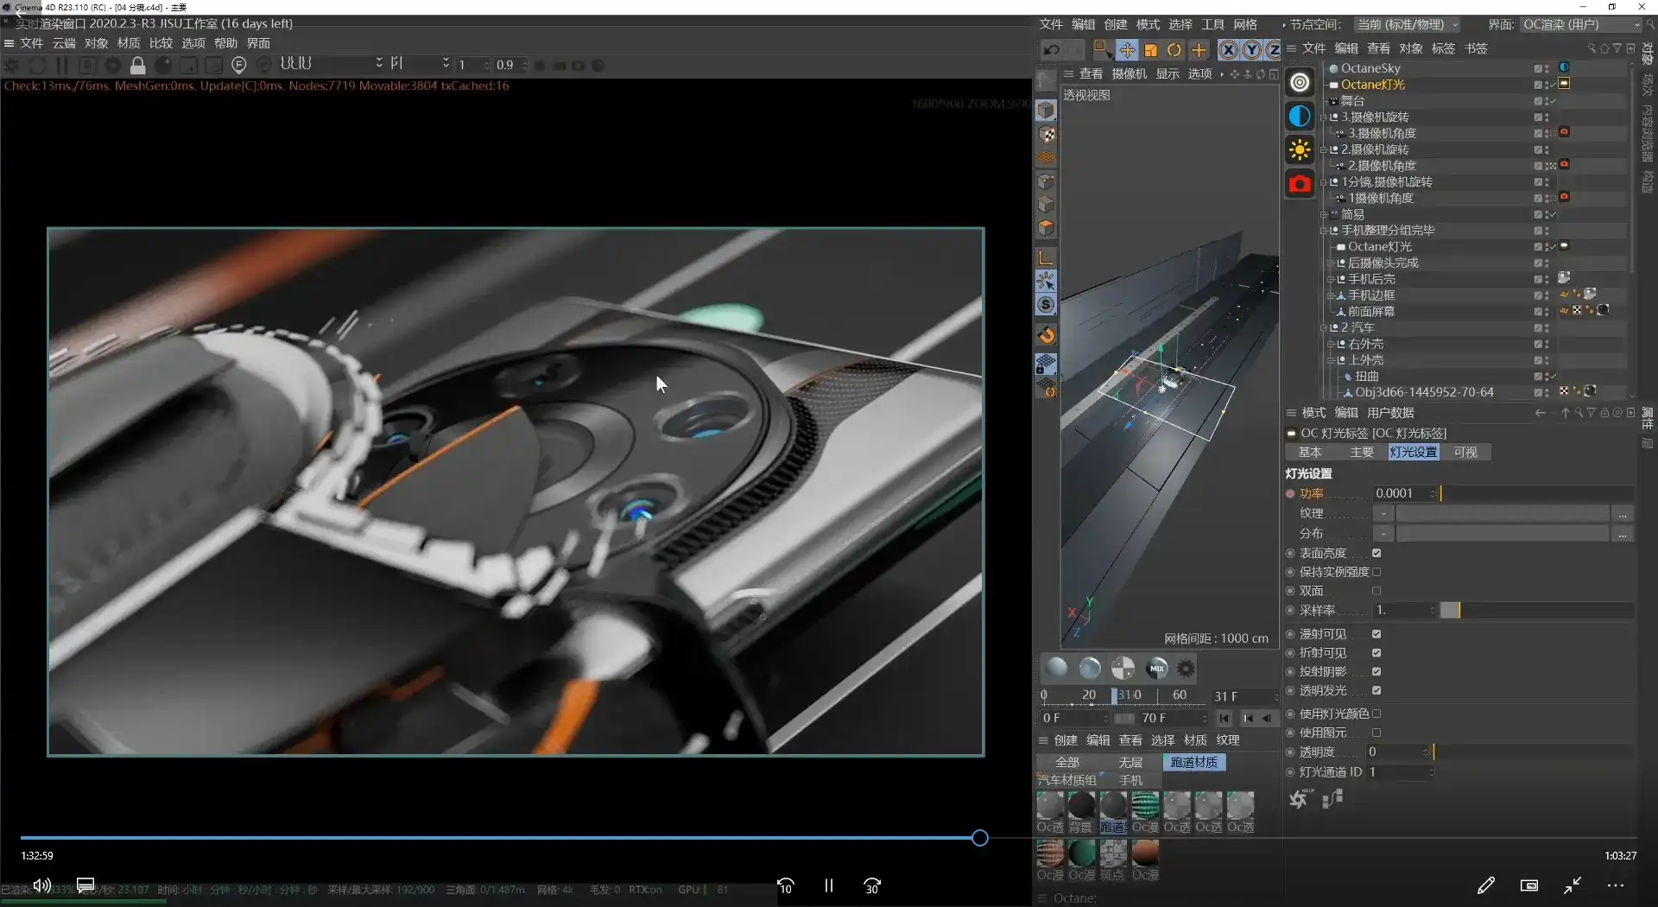Click the magnet snap icon
Viewport: 1658px width, 907px height.
[x=1047, y=335]
